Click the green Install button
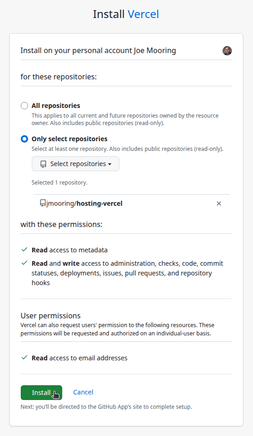The height and width of the screenshot is (436, 253). tap(41, 392)
